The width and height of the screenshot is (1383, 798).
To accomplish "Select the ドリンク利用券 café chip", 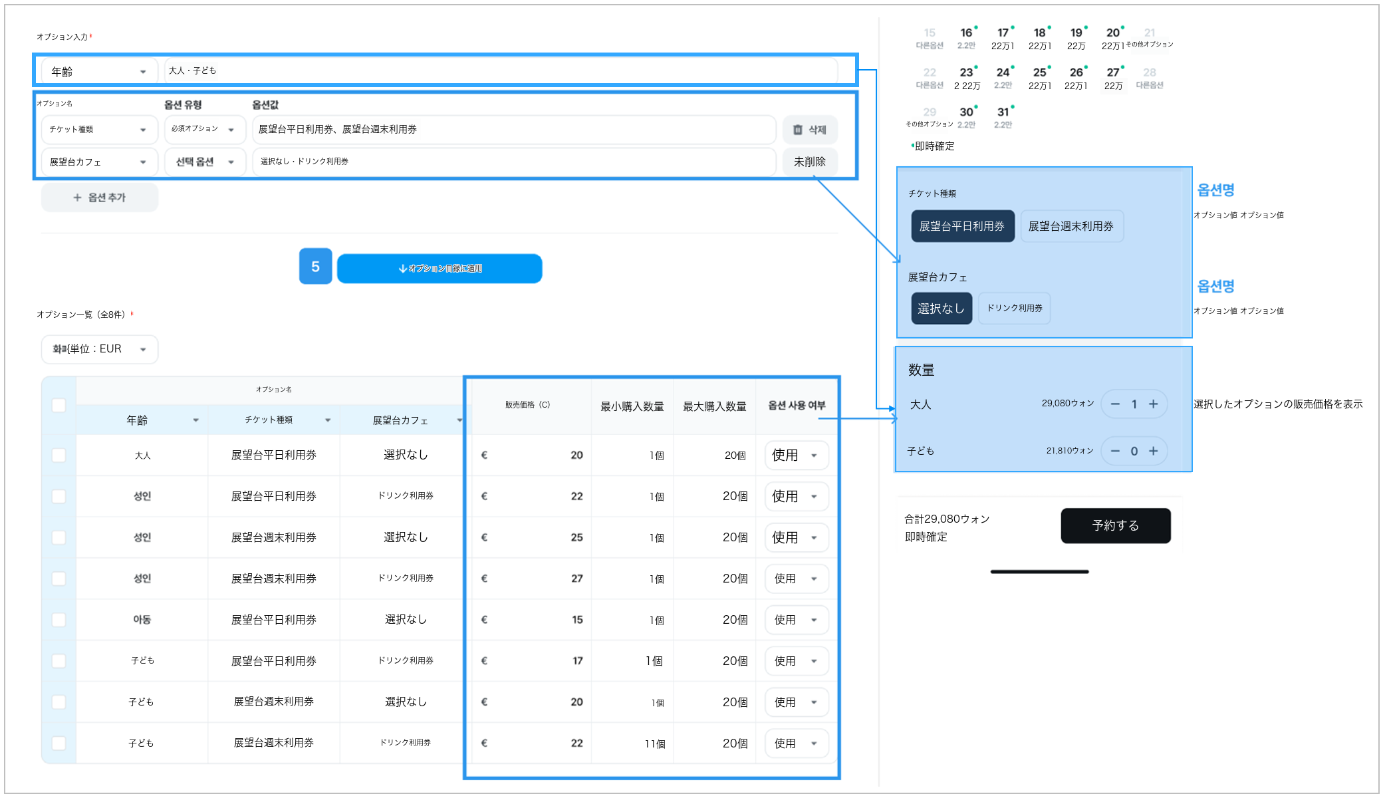I will 1014,309.
